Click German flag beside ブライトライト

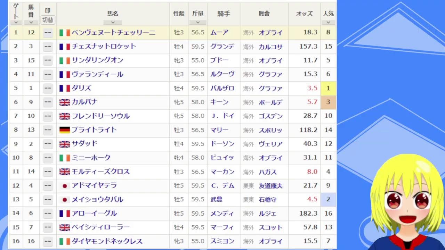[65, 130]
